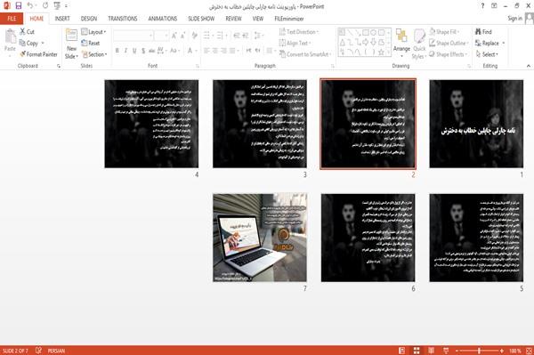Open the DESIGN ribbon tab
This screenshot has width=534, height=355.
click(x=88, y=19)
